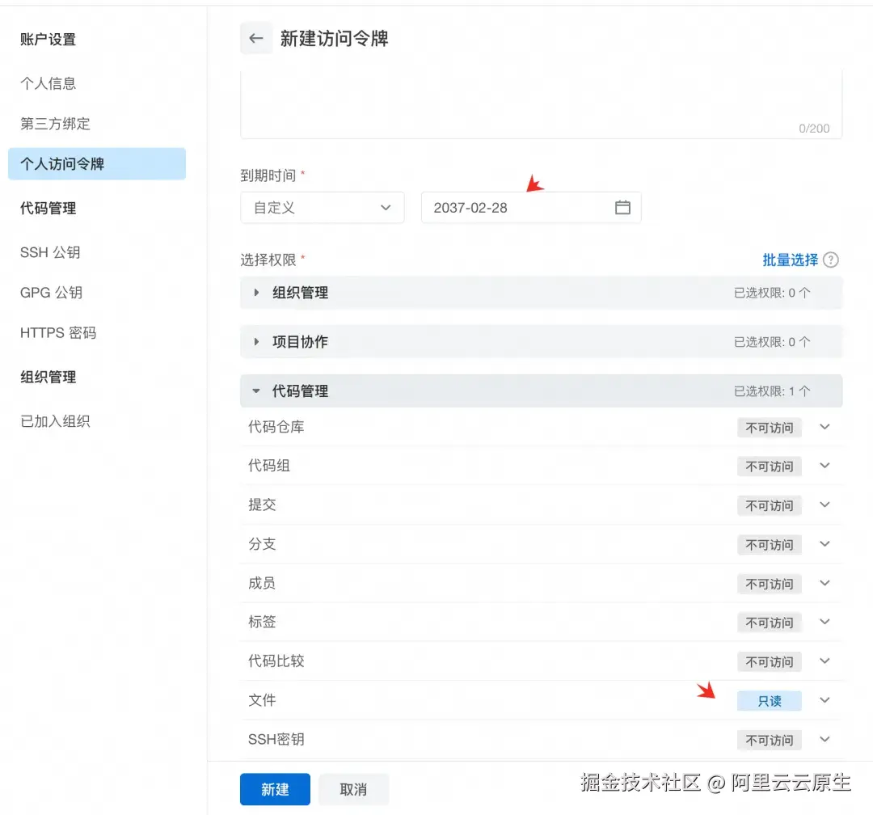Open the 自定义 expiration dropdown
The image size is (873, 815).
322,208
